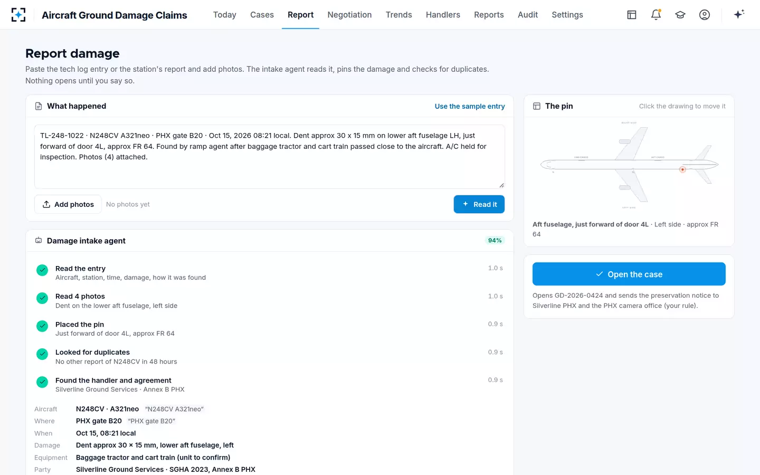The height and width of the screenshot is (475, 760).
Task: Click Use the sample entry link
Action: pyautogui.click(x=470, y=106)
